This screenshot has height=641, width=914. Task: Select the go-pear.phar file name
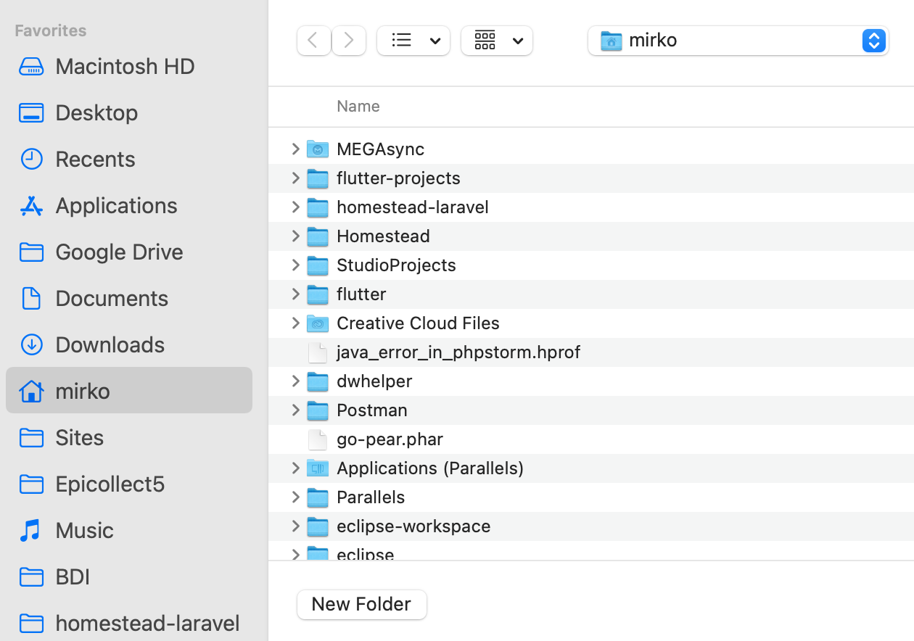pyautogui.click(x=390, y=439)
